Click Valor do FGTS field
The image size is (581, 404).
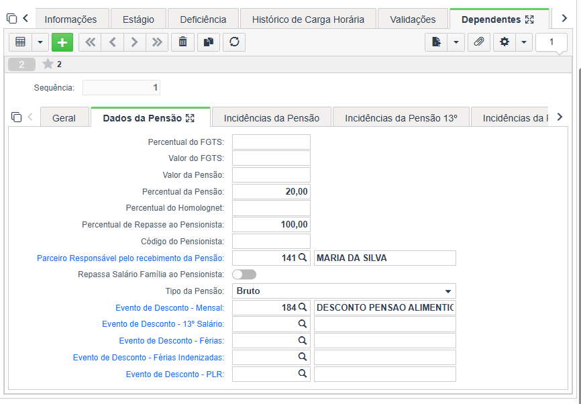[271, 158]
